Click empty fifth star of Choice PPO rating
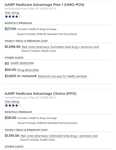The height and width of the screenshot is (150, 116). click(20, 106)
